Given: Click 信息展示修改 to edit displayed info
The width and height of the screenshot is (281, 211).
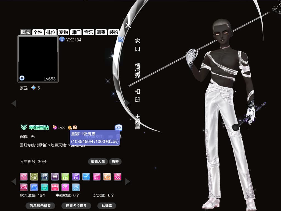Looking at the screenshot, I should click(40, 206).
